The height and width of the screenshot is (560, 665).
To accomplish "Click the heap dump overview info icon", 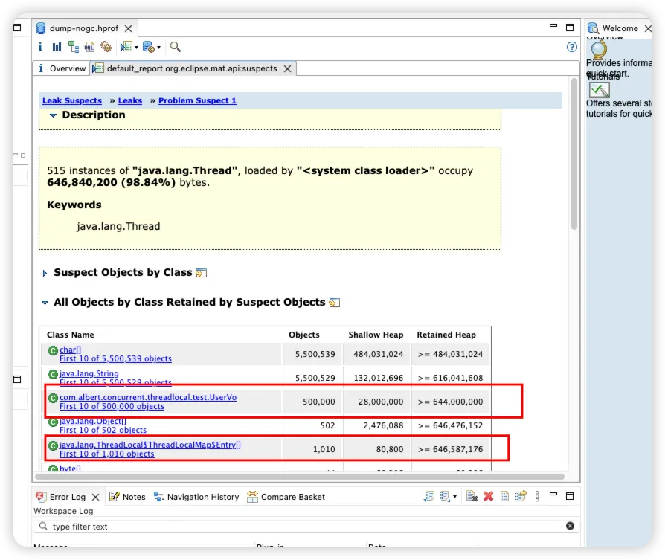I will [40, 47].
